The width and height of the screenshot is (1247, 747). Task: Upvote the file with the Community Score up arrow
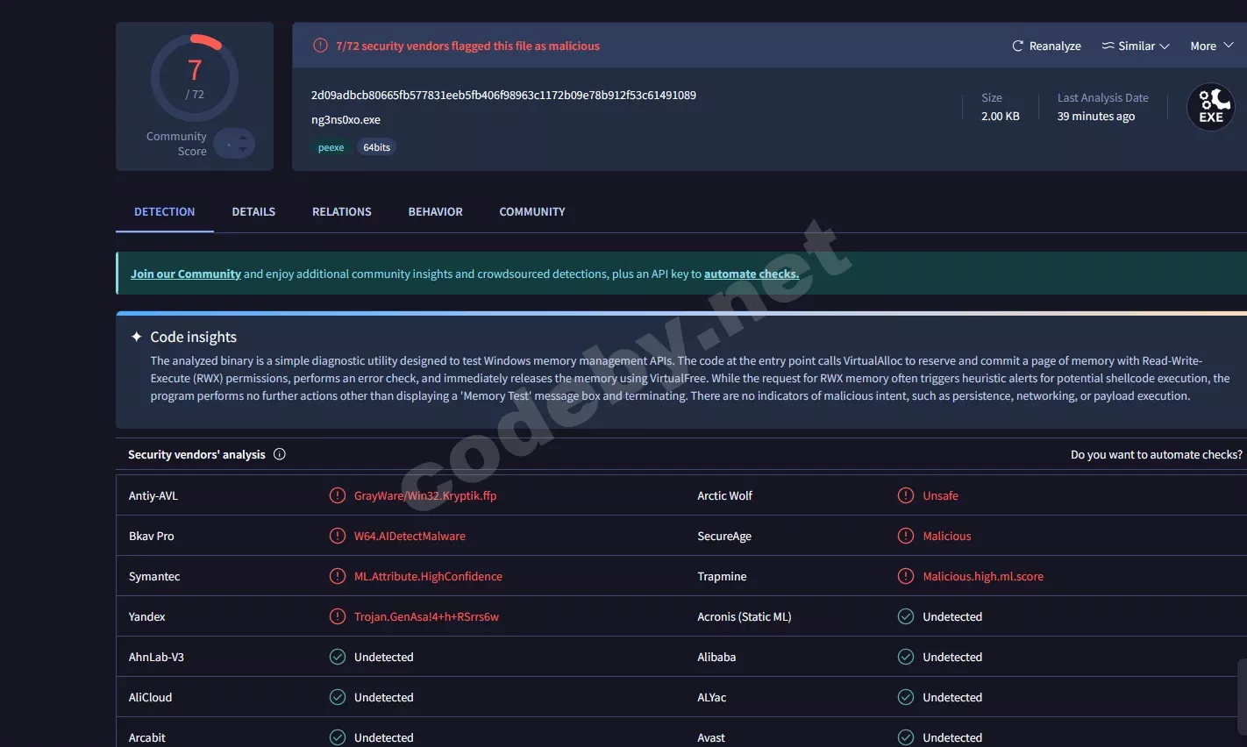[243, 138]
